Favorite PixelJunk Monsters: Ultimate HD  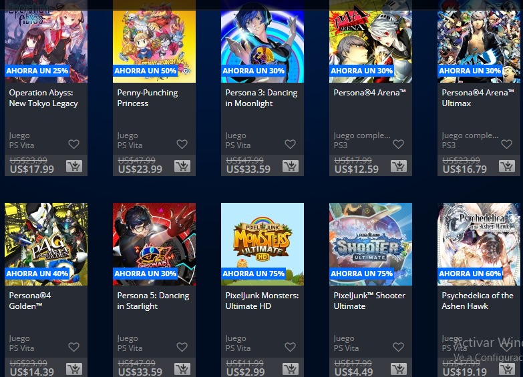coord(290,347)
